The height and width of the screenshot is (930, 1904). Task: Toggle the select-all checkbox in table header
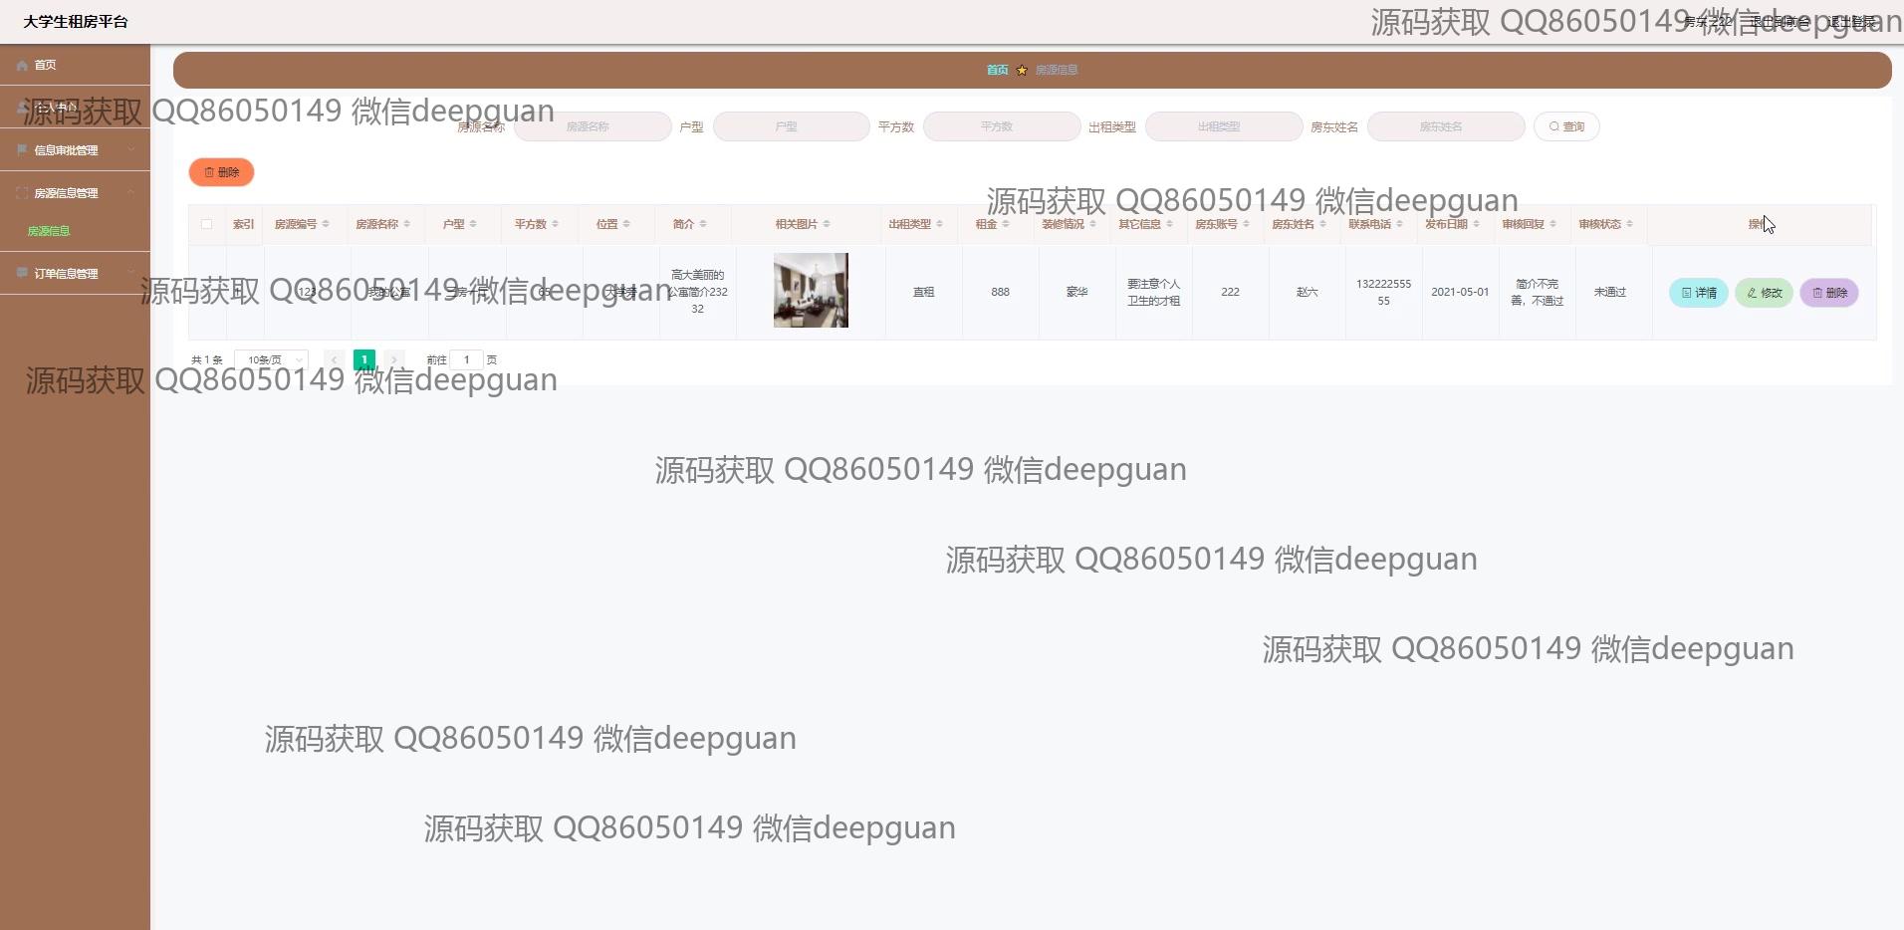[207, 224]
